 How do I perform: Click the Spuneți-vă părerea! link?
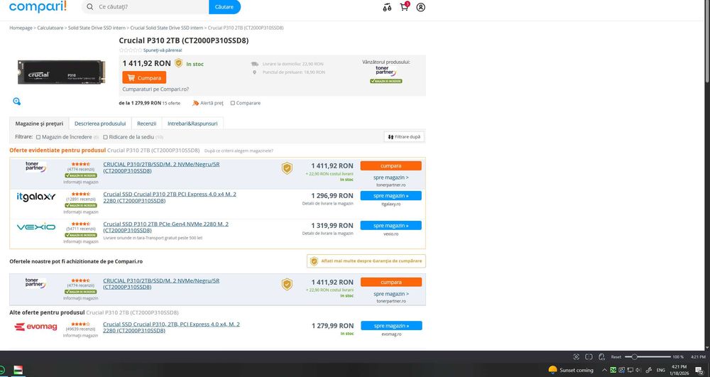click(163, 50)
